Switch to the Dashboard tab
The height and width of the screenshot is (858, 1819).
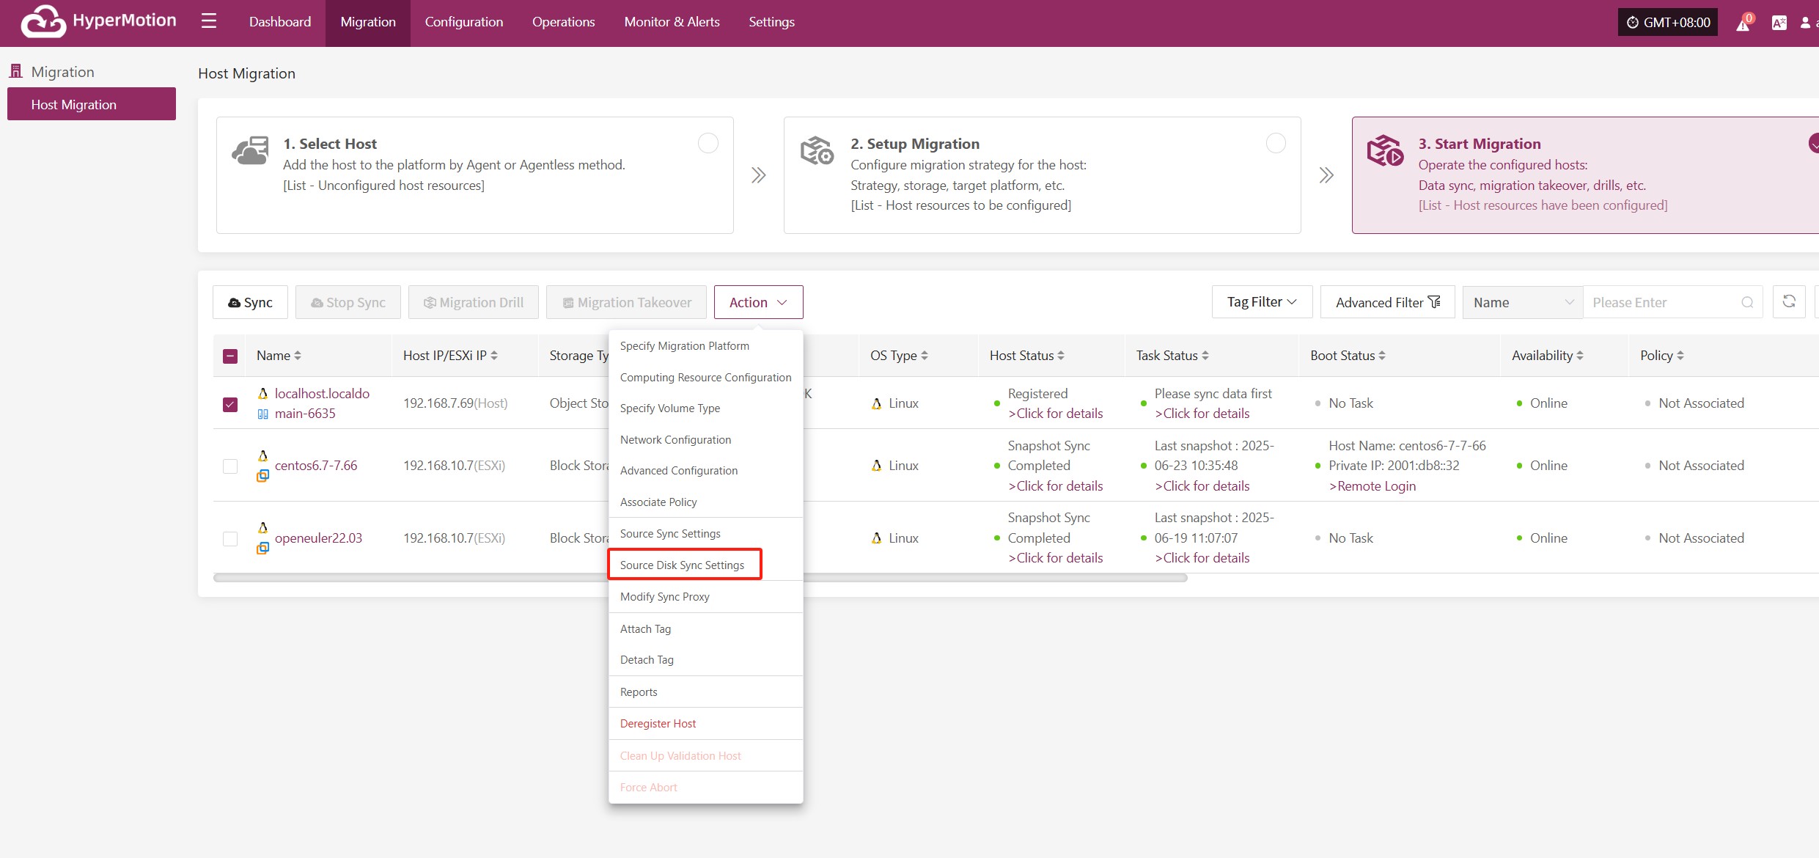280,22
